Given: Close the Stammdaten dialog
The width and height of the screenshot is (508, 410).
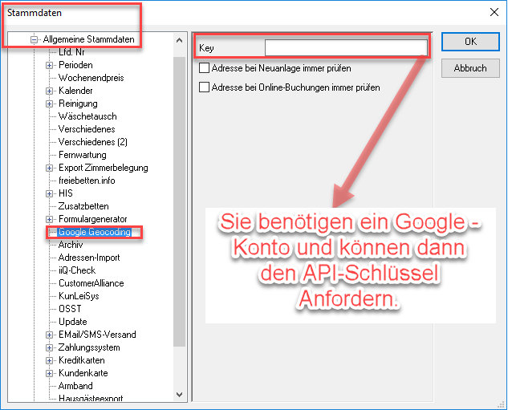Looking at the screenshot, I should [x=494, y=12].
